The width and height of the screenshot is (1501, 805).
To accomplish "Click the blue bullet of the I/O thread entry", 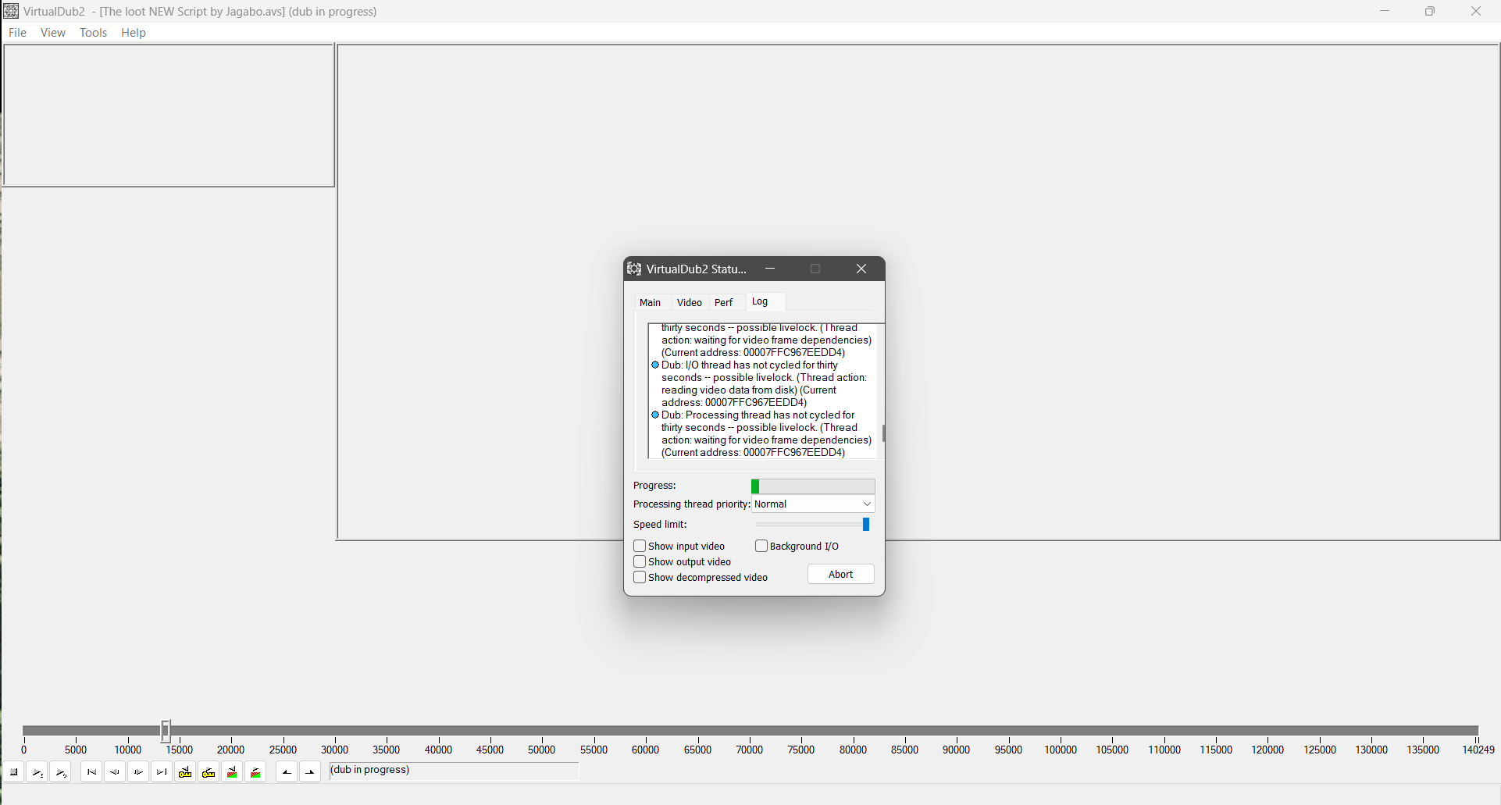I will tap(655, 365).
